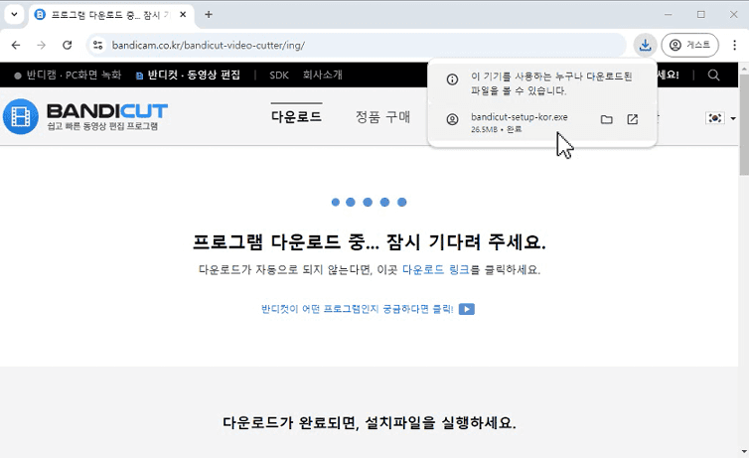Image resolution: width=749 pixels, height=458 pixels.
Task: Open site information icon in address bar
Action: 98,45
